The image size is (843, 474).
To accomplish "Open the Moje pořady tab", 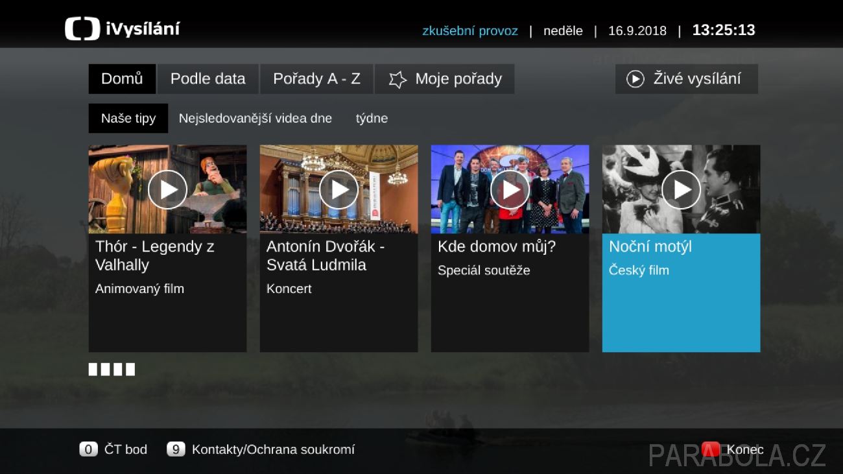I will [x=444, y=79].
